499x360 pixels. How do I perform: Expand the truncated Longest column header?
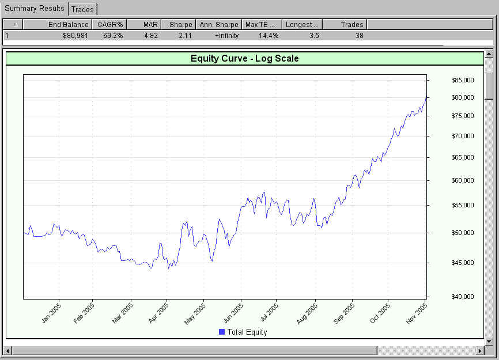[303, 24]
